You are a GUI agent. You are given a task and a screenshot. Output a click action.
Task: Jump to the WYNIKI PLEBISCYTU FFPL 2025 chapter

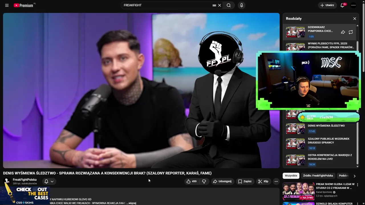[x=331, y=46]
